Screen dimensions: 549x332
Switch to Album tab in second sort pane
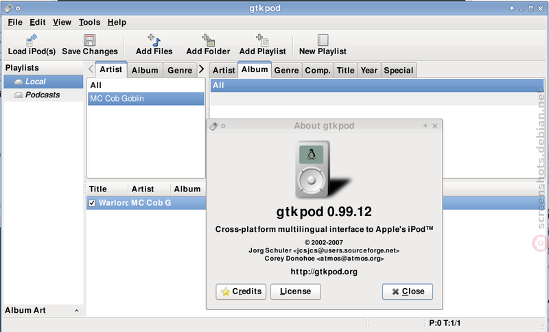pyautogui.click(x=255, y=69)
